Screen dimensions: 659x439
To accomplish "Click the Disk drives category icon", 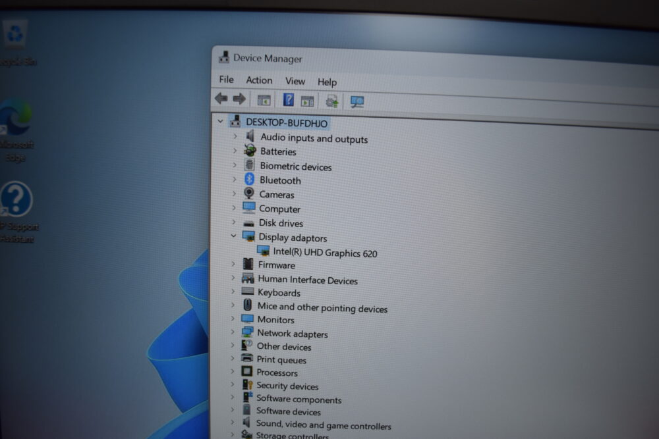I will click(249, 223).
